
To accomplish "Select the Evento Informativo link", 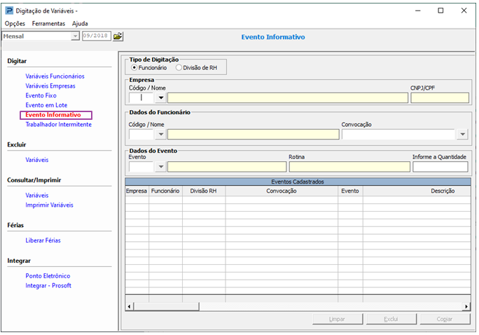I will pos(53,115).
